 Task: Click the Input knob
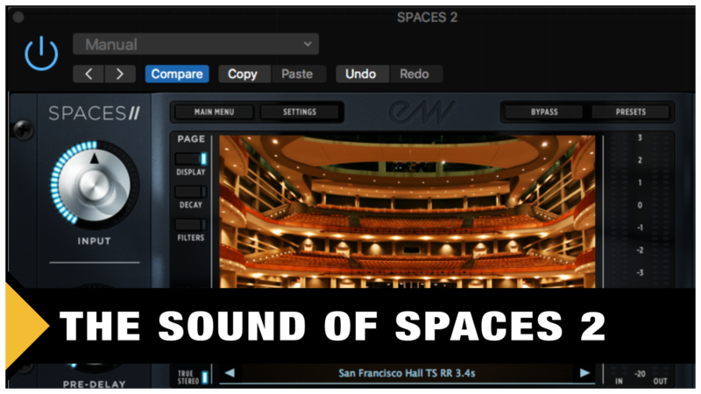coord(95,184)
